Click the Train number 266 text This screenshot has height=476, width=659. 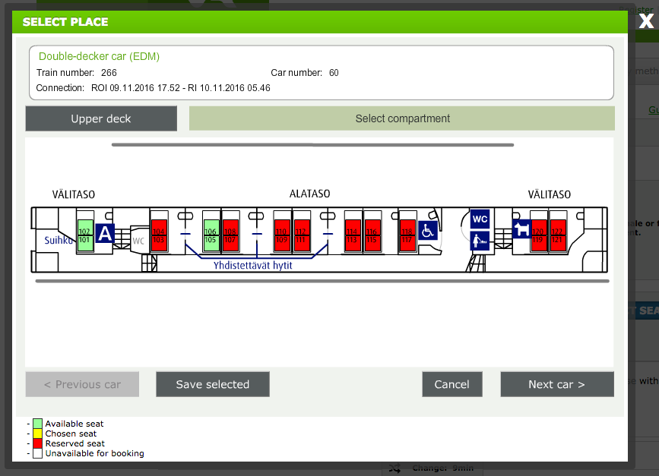coord(77,73)
